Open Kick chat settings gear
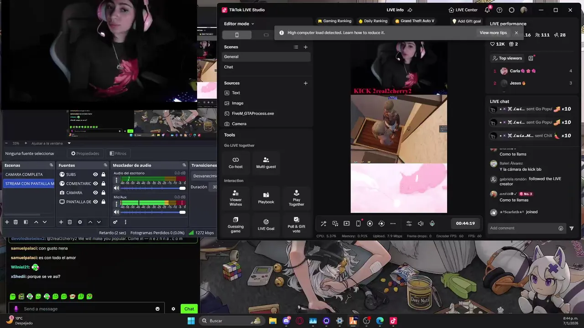 point(173,309)
